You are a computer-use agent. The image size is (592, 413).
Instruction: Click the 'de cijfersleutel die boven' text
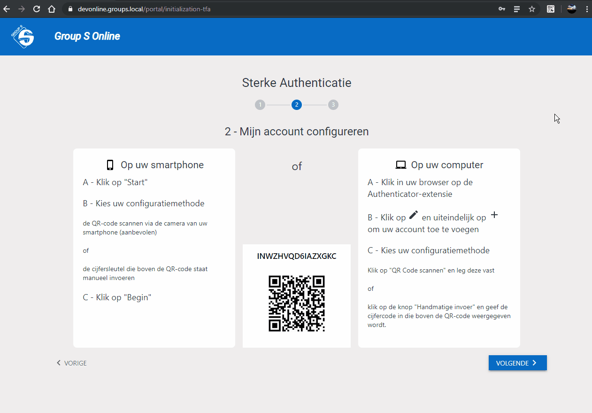(x=145, y=273)
